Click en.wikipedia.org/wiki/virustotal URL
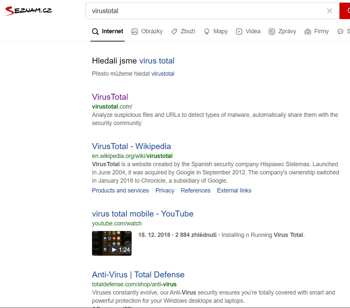 pyautogui.click(x=132, y=156)
